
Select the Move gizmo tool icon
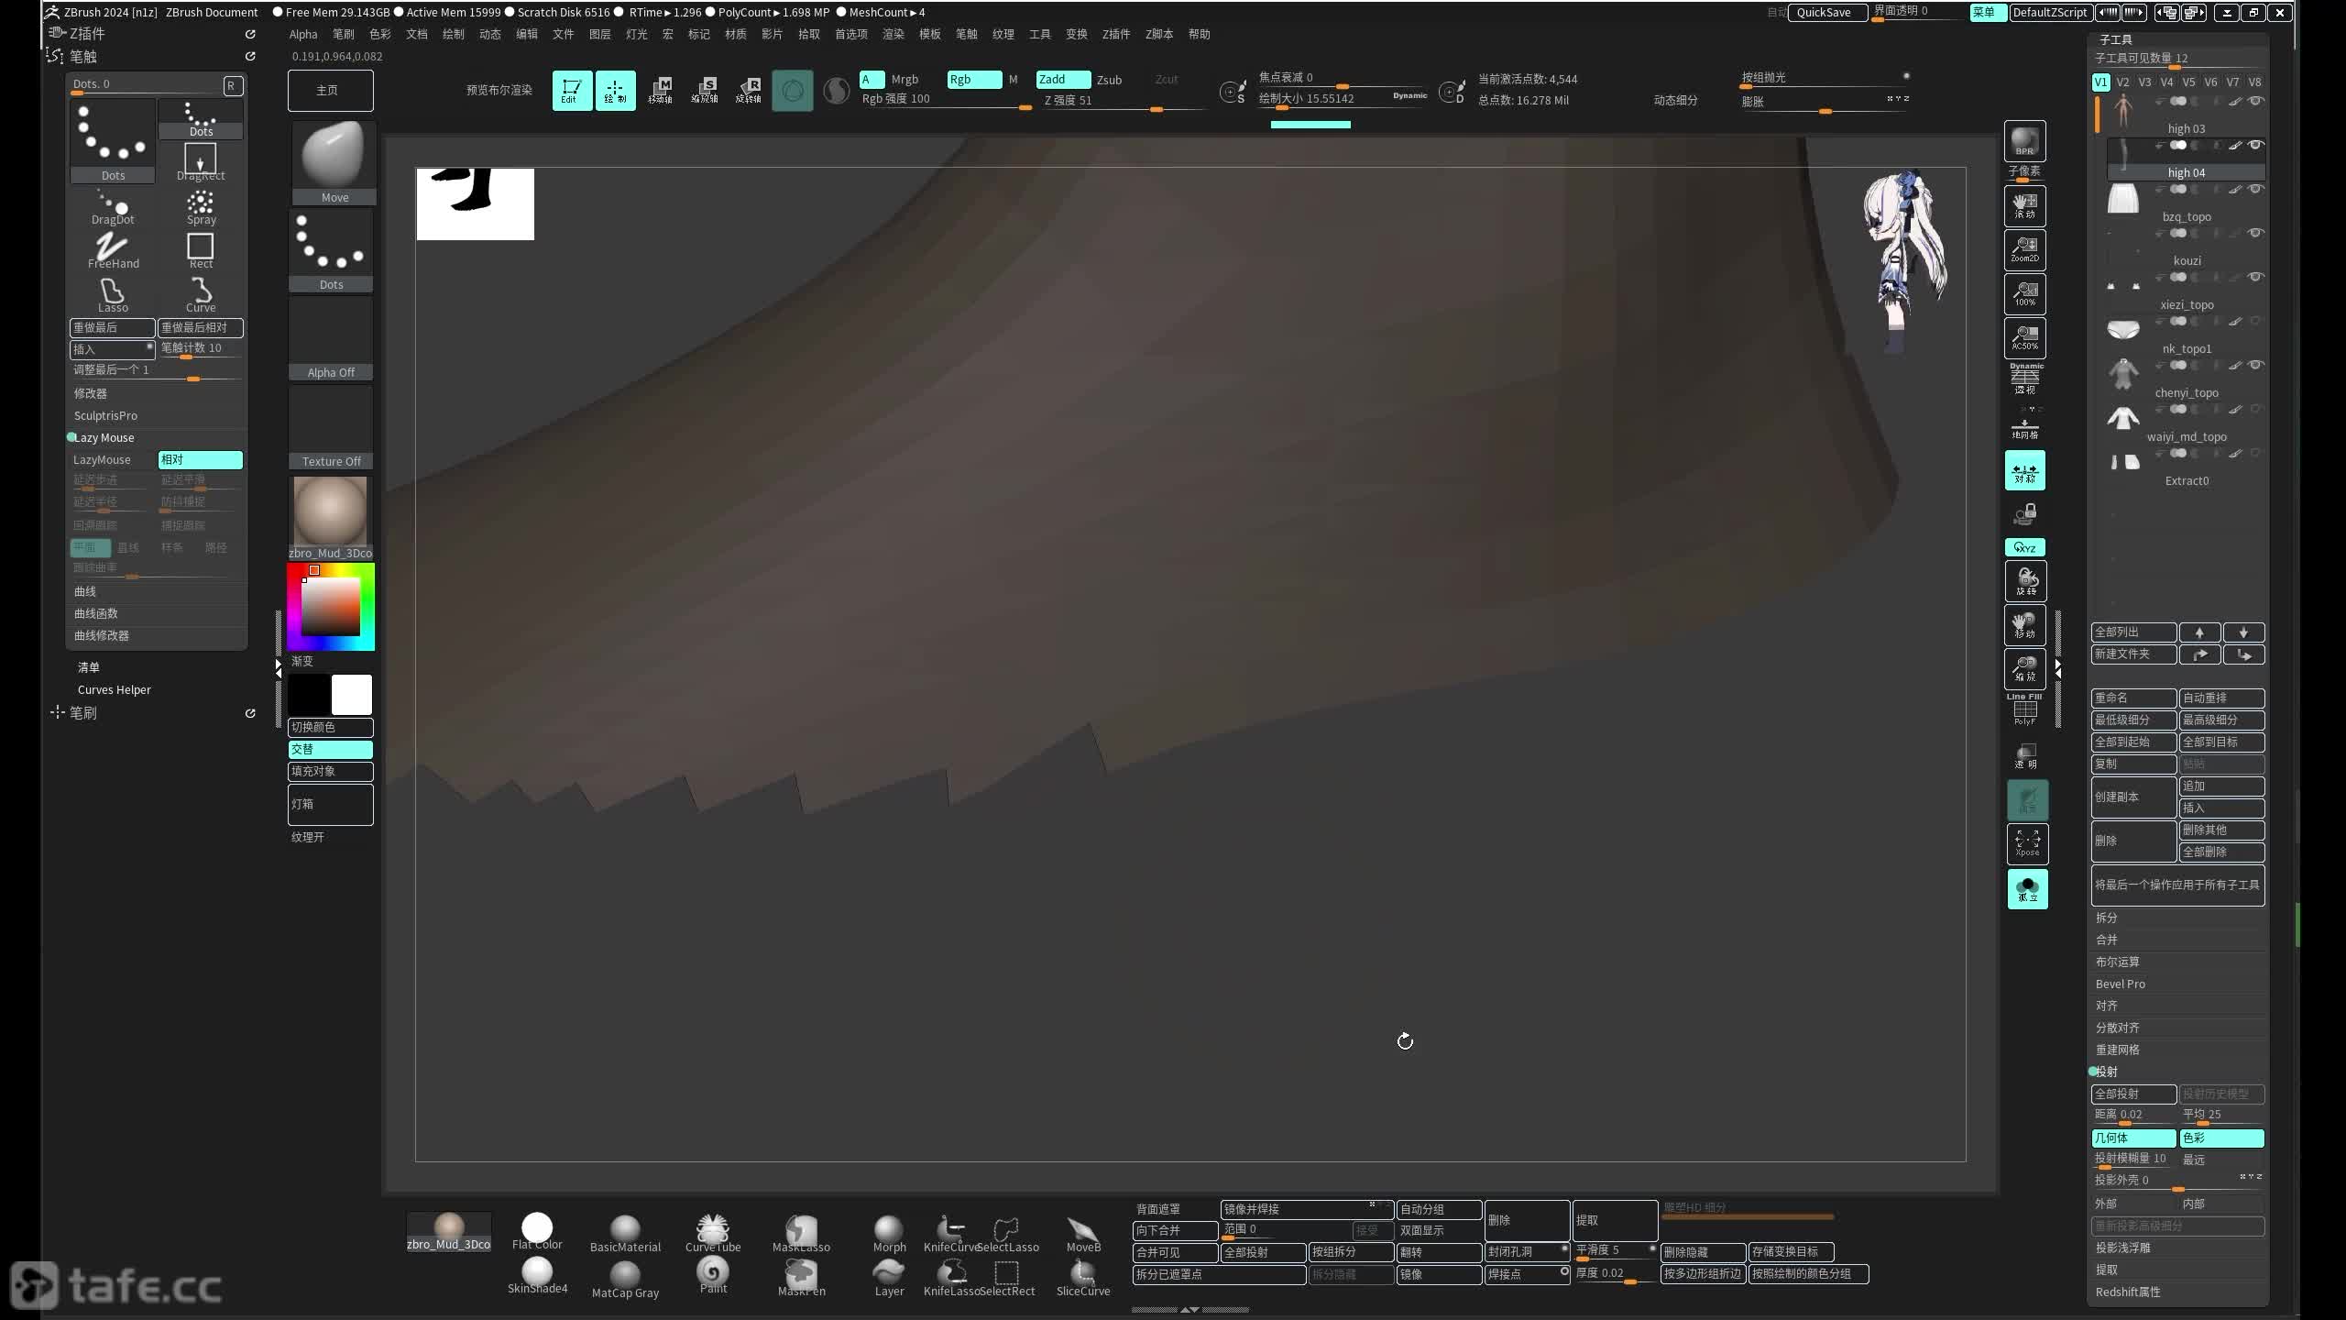661,90
